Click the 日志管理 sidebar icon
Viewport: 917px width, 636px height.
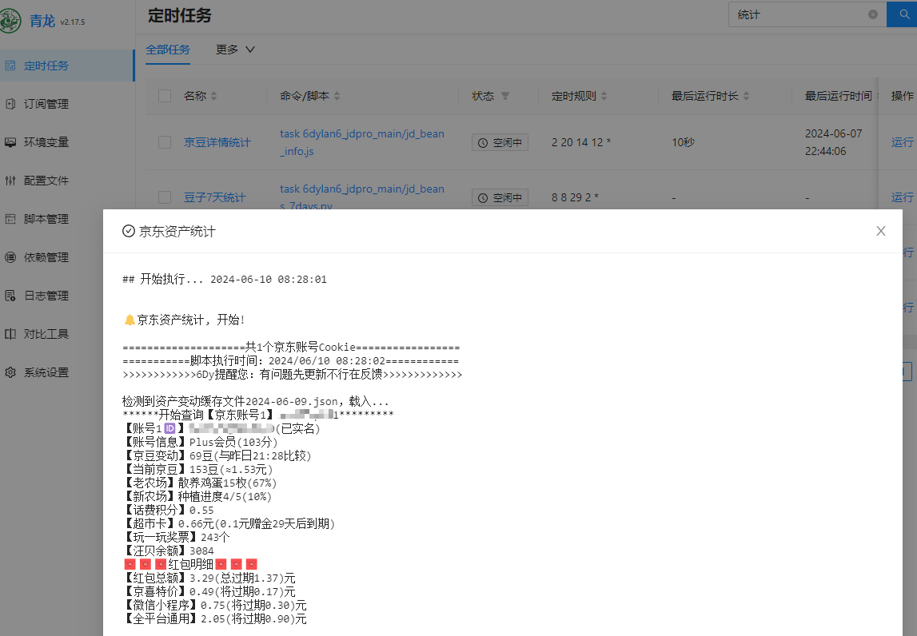10,296
